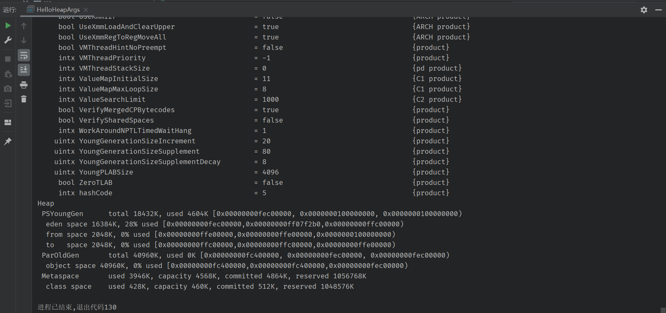Click eden space 16384K line
666x313 pixels.
[x=225, y=224]
